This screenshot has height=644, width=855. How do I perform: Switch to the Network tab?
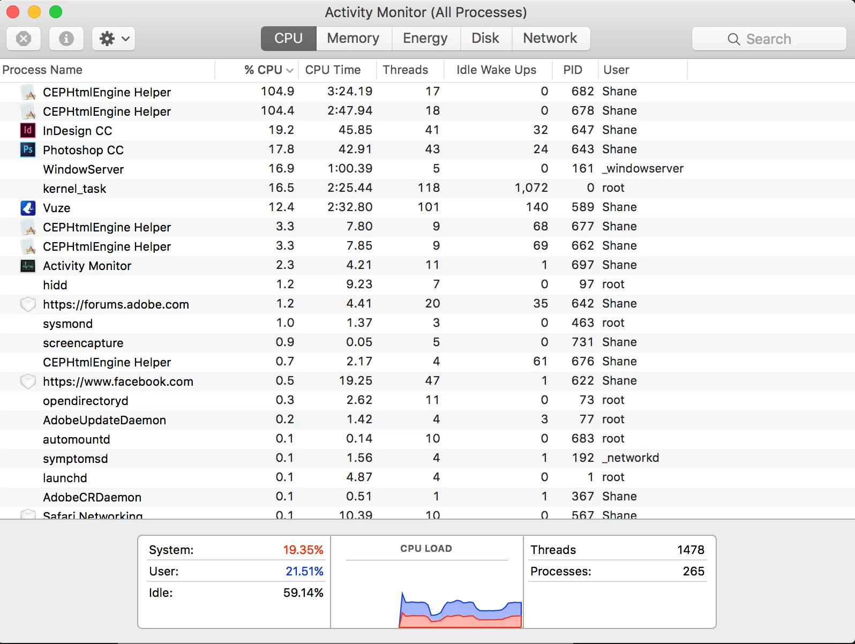click(x=550, y=39)
